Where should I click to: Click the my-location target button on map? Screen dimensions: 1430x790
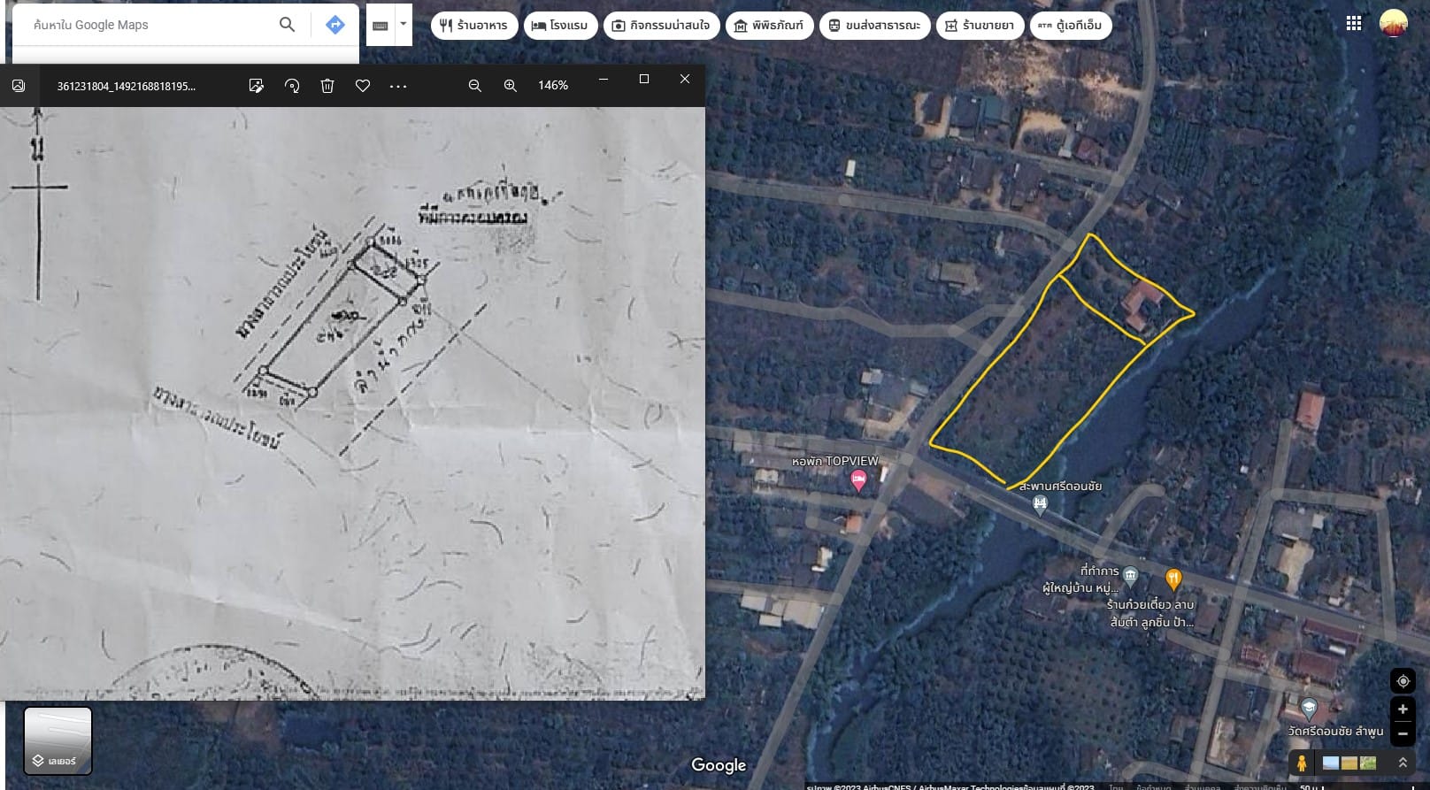click(x=1403, y=681)
